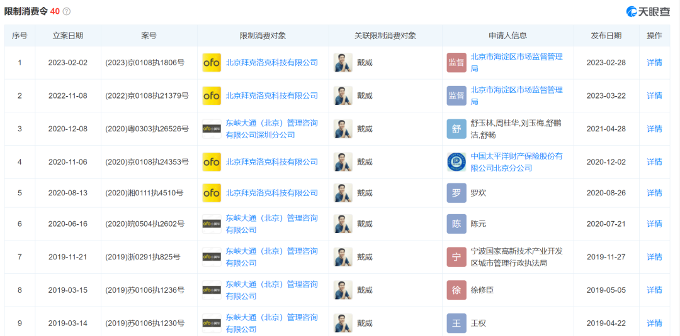This screenshot has width=680, height=336.
Task: Click the 罗 avatar badge
Action: pyautogui.click(x=456, y=193)
